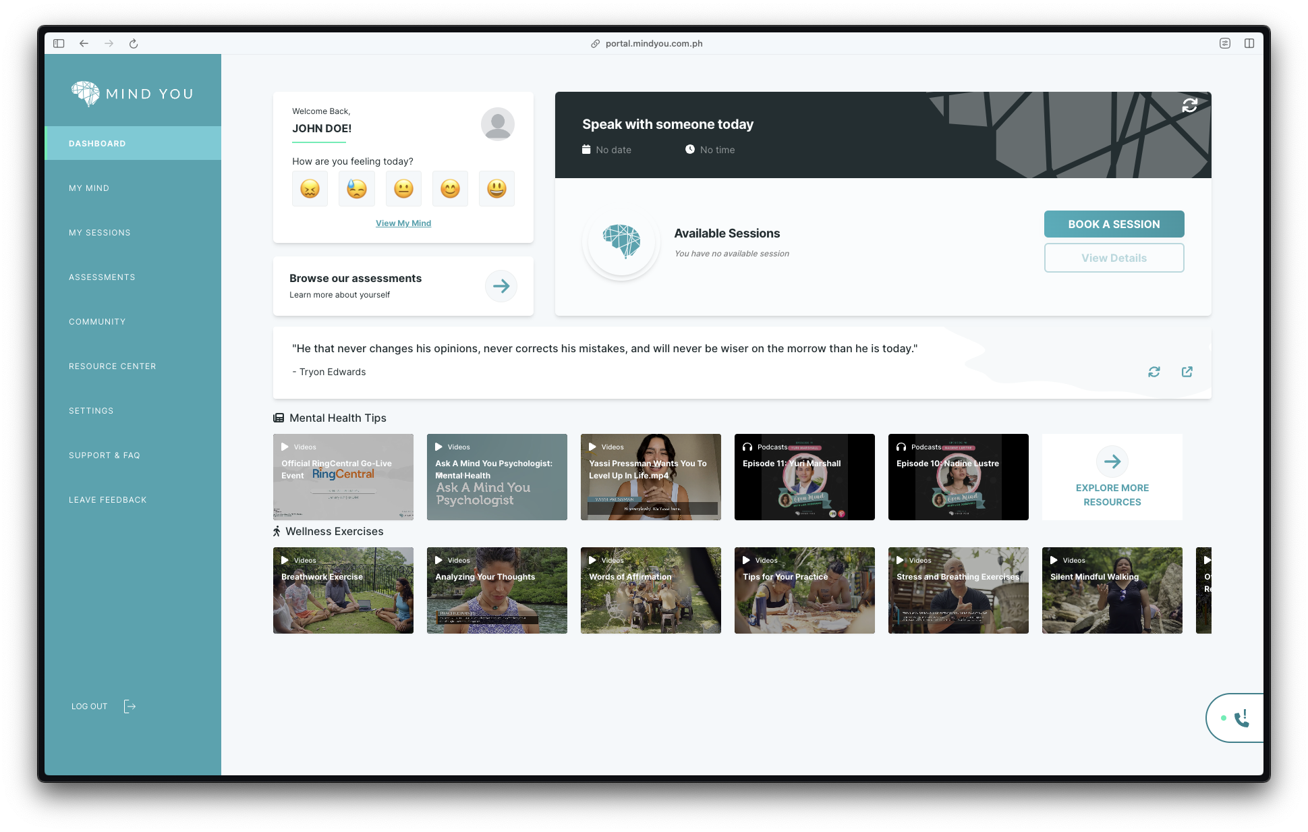Select the big grin mood emoji
The width and height of the screenshot is (1308, 832).
click(496, 189)
